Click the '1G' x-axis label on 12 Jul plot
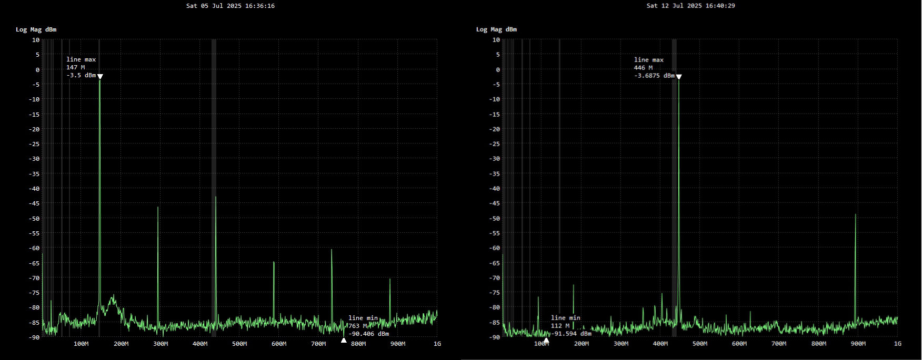Image resolution: width=922 pixels, height=360 pixels. [897, 344]
